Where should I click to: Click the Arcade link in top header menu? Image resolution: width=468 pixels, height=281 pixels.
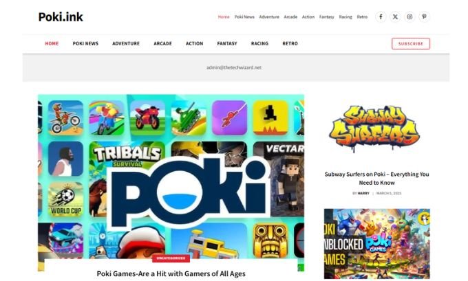(290, 17)
